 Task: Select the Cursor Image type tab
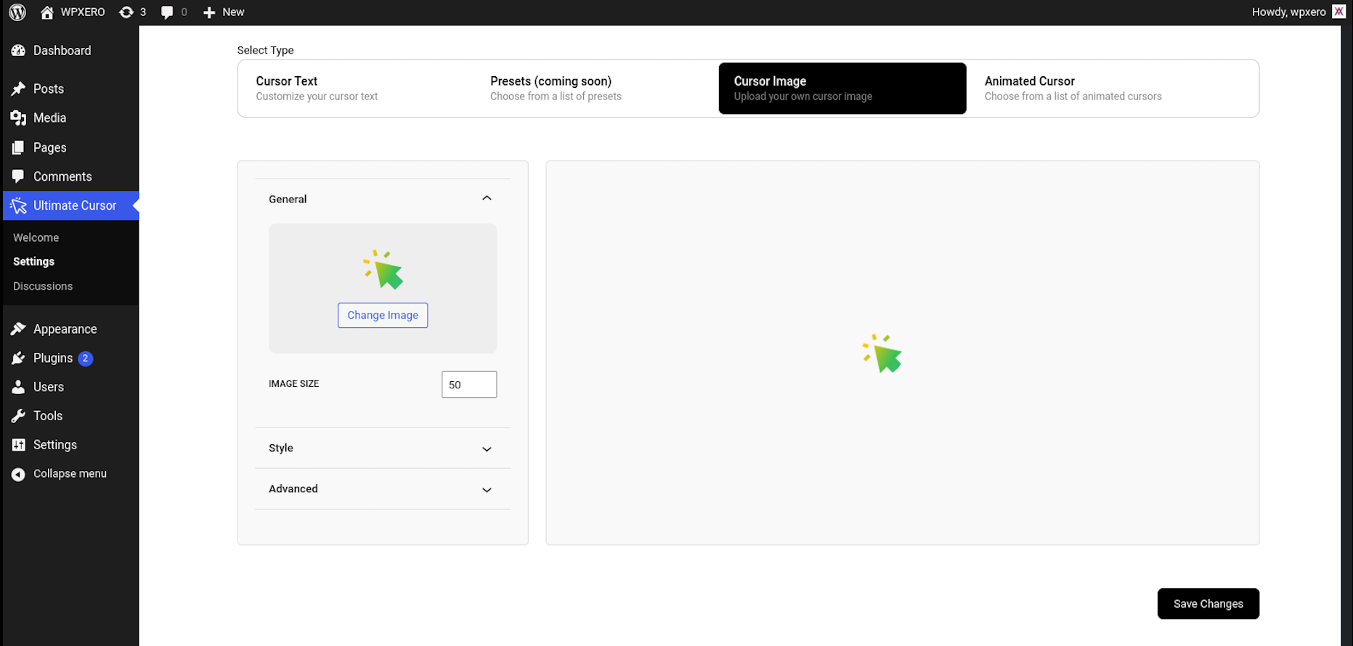pos(842,89)
